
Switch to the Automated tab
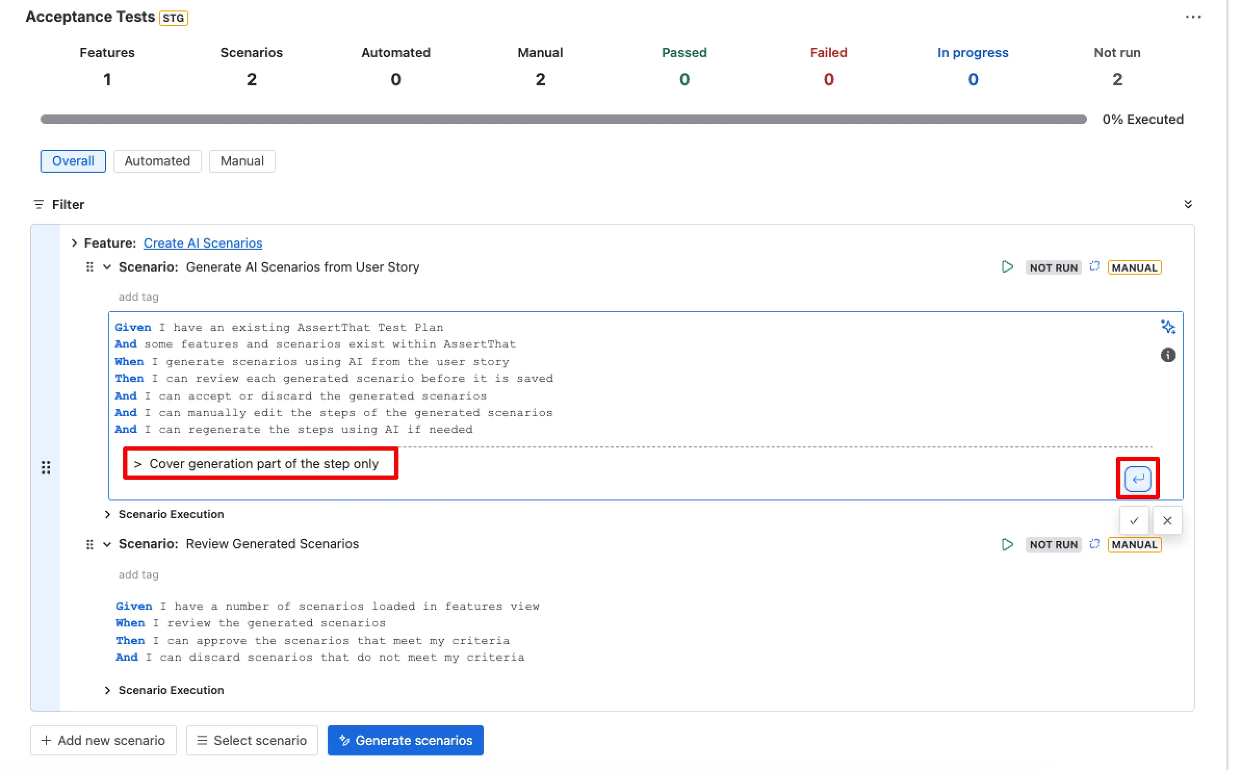[x=157, y=161]
